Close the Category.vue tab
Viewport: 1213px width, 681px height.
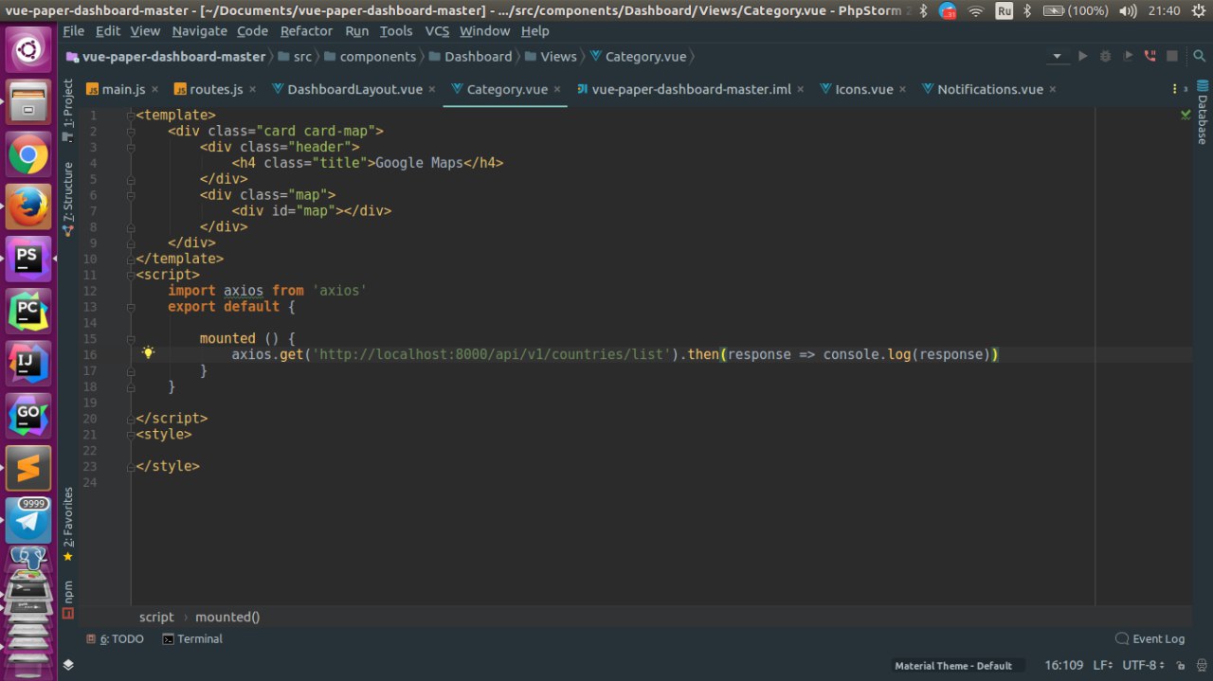pos(557,89)
